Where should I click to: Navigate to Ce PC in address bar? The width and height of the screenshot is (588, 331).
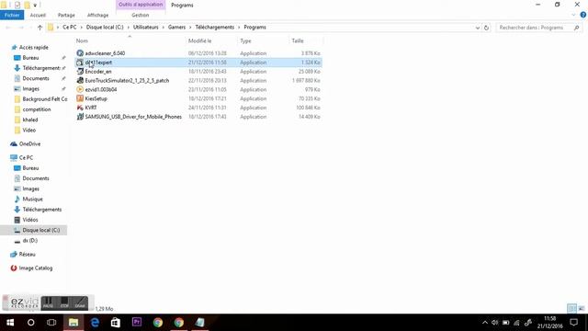[x=70, y=28]
